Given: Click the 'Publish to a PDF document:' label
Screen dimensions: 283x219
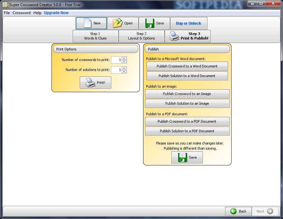Looking at the screenshot, I should tap(167, 114).
